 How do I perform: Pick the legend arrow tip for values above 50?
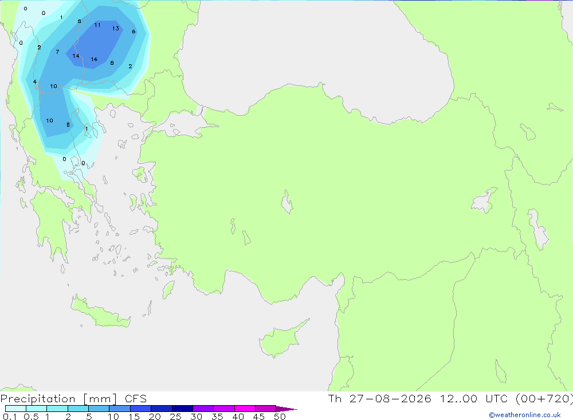pos(286,409)
